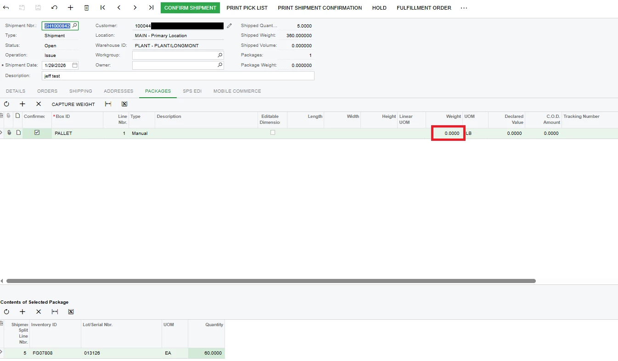Fit columns in the packages grid
Viewport: 618px width, 361px height.
tap(108, 104)
